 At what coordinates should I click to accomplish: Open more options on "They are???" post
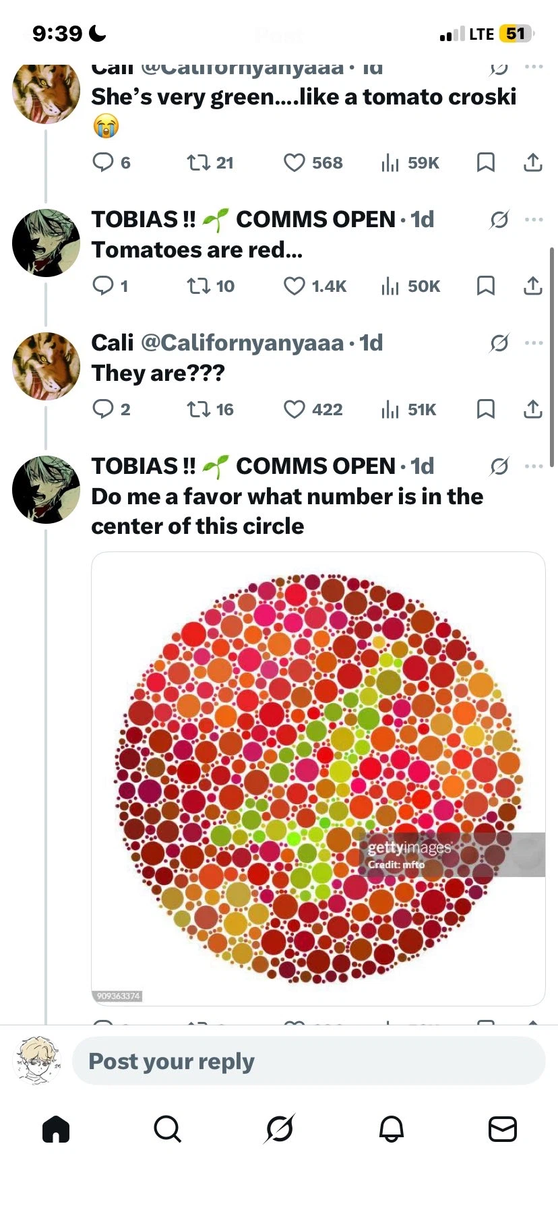tap(533, 343)
